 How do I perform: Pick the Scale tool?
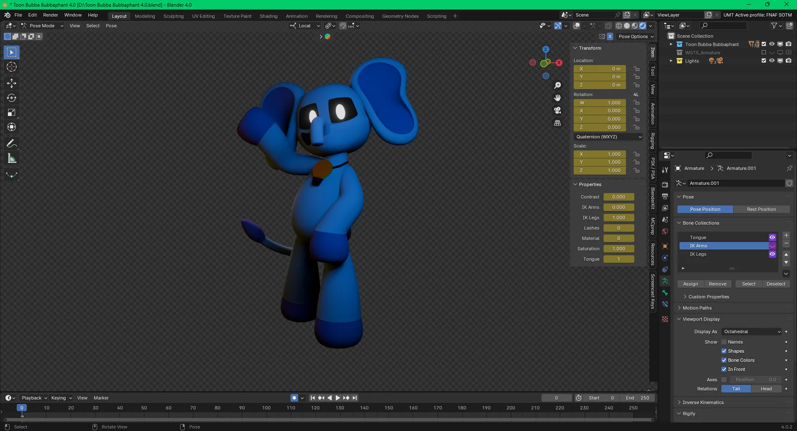click(x=11, y=112)
